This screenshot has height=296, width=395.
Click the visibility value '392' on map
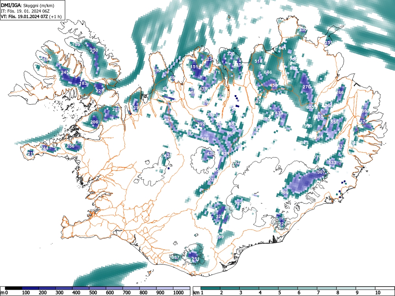[201, 124]
